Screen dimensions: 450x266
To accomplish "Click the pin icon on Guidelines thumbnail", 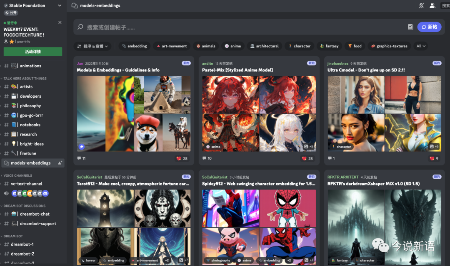I will (82, 147).
